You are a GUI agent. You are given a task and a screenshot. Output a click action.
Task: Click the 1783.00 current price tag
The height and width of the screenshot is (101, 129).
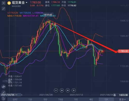point(123,51)
